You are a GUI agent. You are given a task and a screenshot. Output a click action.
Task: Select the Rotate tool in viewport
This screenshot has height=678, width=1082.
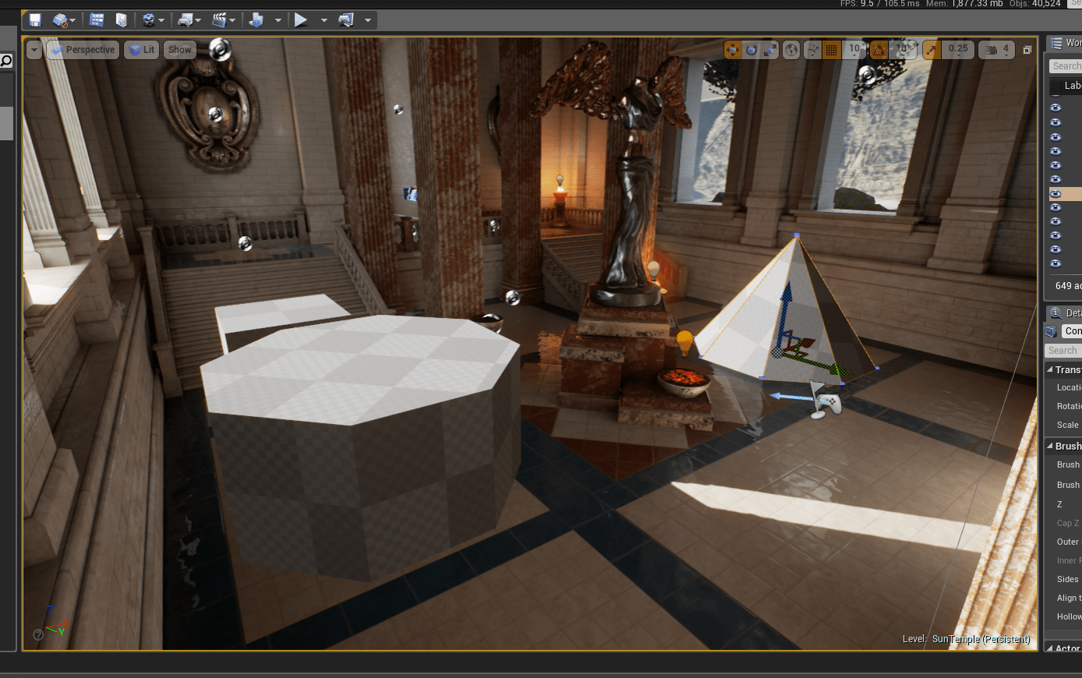tap(751, 49)
